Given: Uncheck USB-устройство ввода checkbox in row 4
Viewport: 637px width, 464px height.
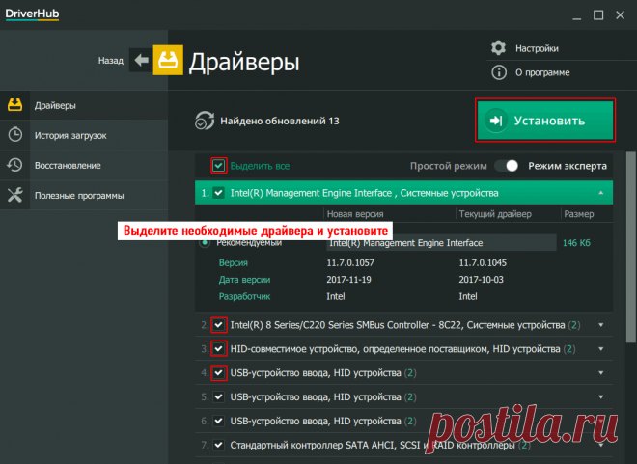Looking at the screenshot, I should click(218, 372).
